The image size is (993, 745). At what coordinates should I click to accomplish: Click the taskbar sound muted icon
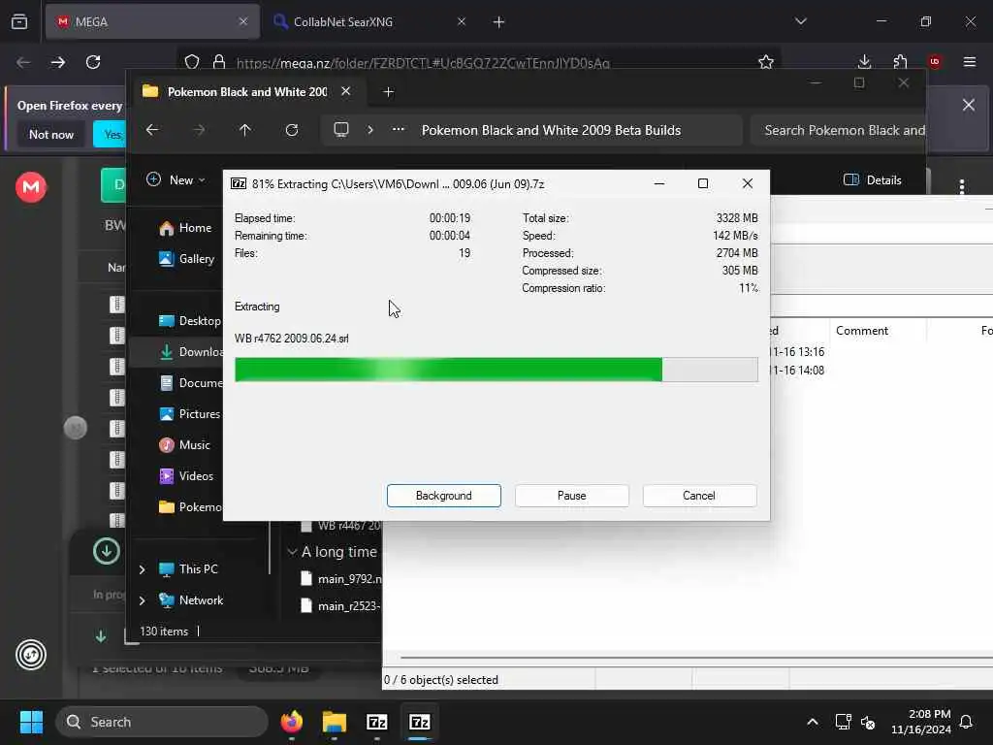(868, 722)
